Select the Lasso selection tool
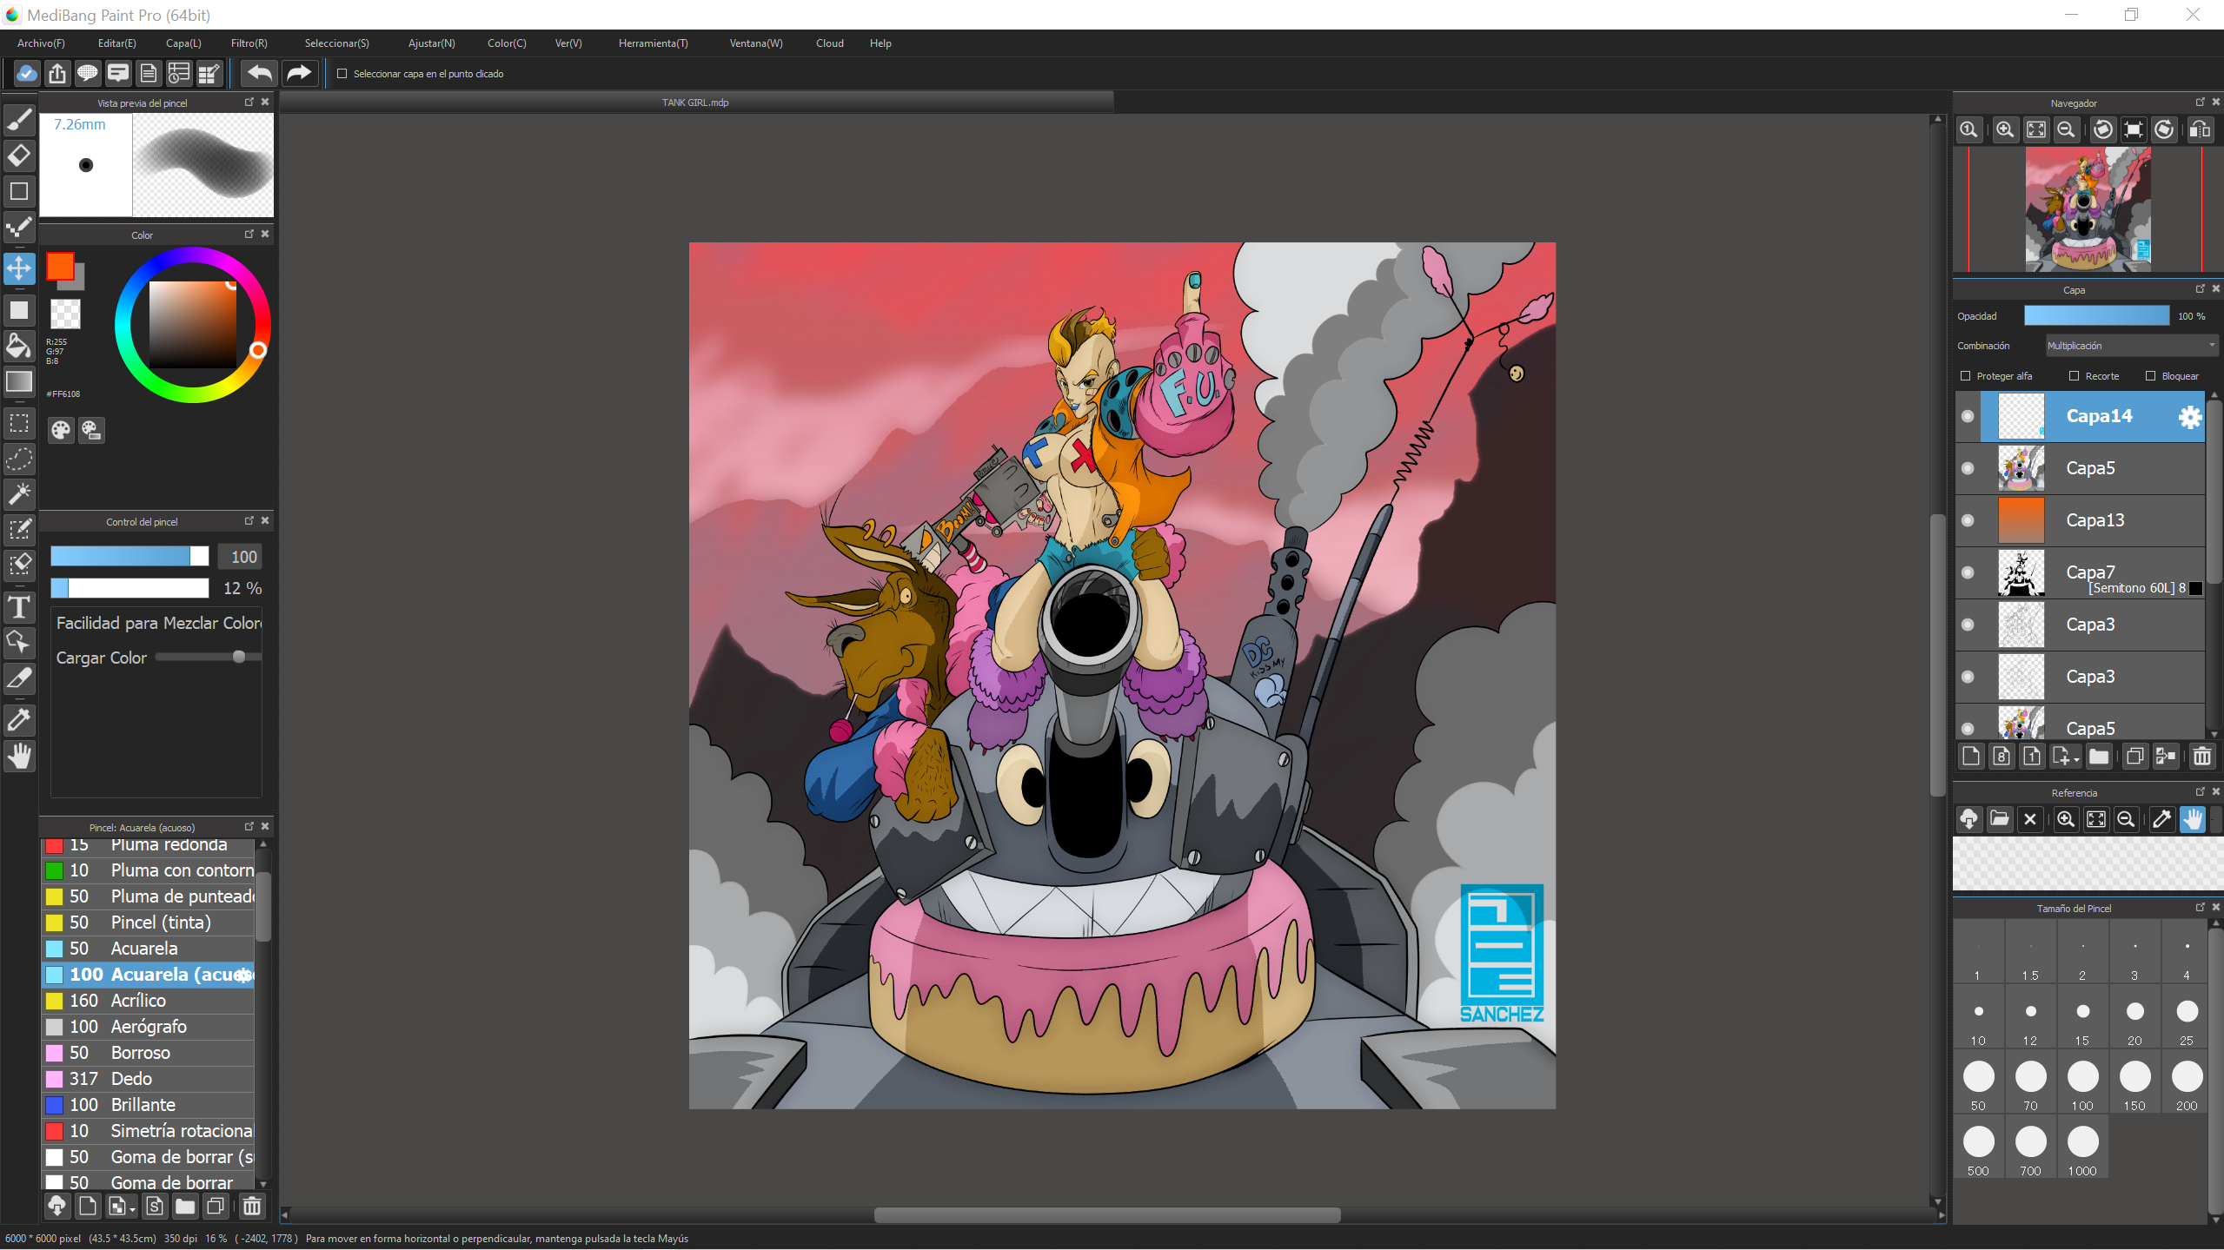2224x1250 pixels. point(19,459)
